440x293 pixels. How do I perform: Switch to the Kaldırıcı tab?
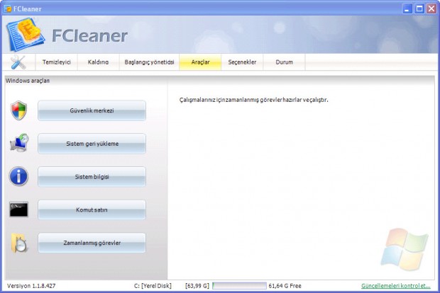point(98,62)
